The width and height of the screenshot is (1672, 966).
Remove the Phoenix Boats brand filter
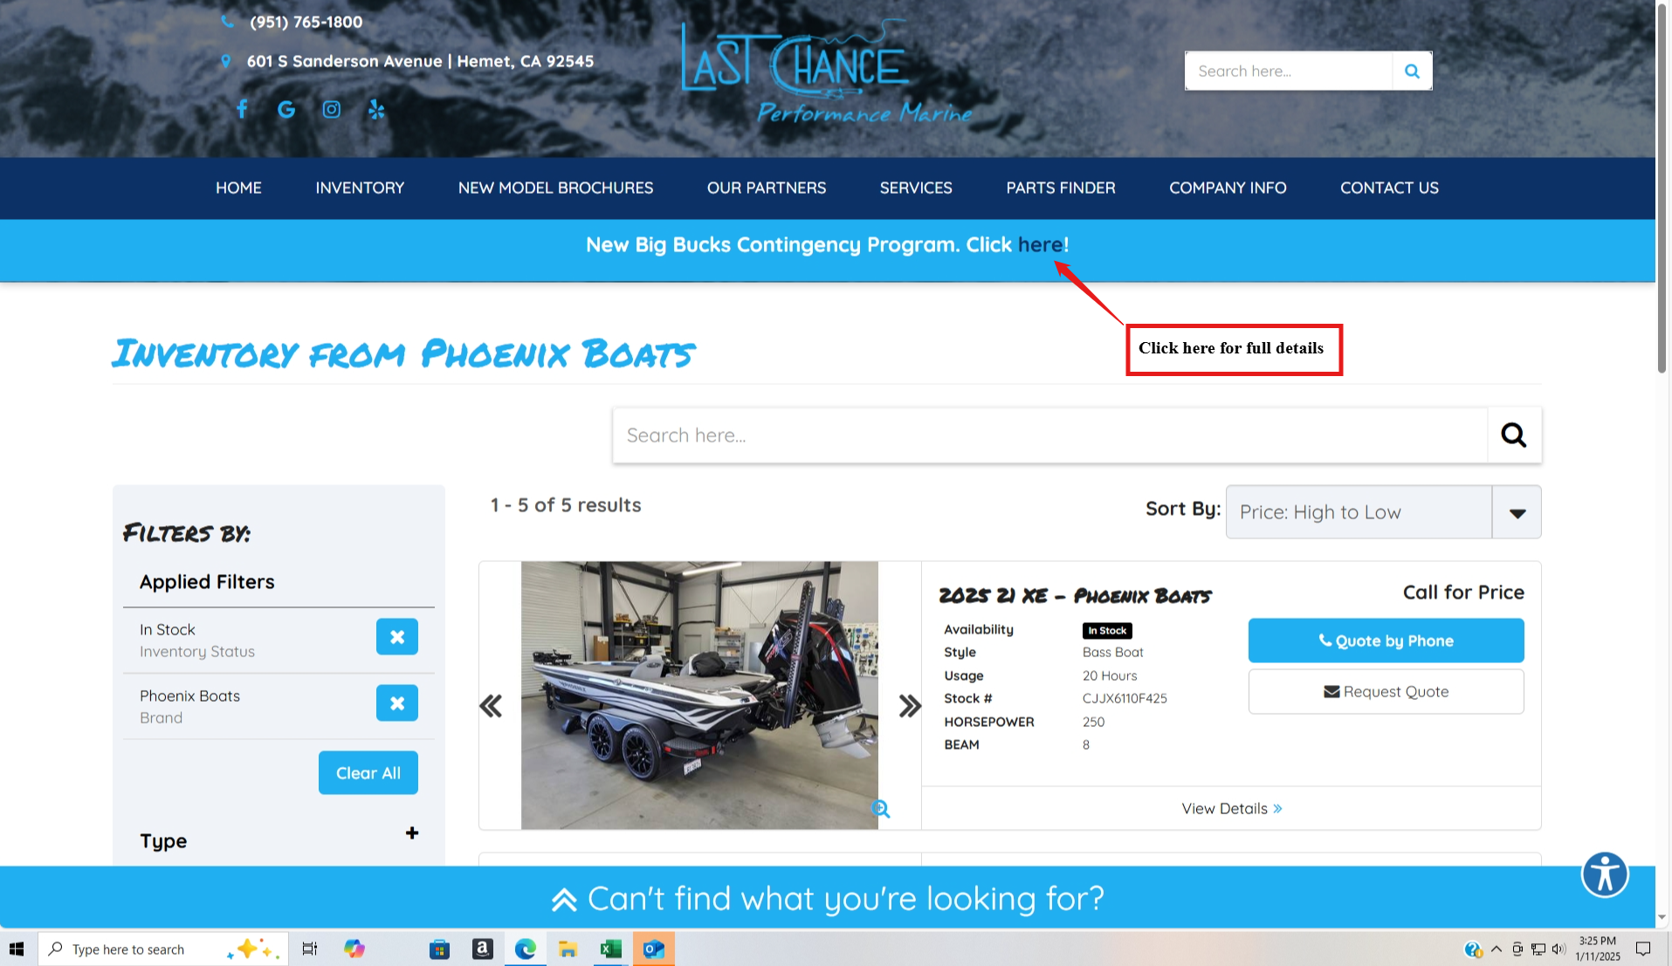pyautogui.click(x=396, y=702)
